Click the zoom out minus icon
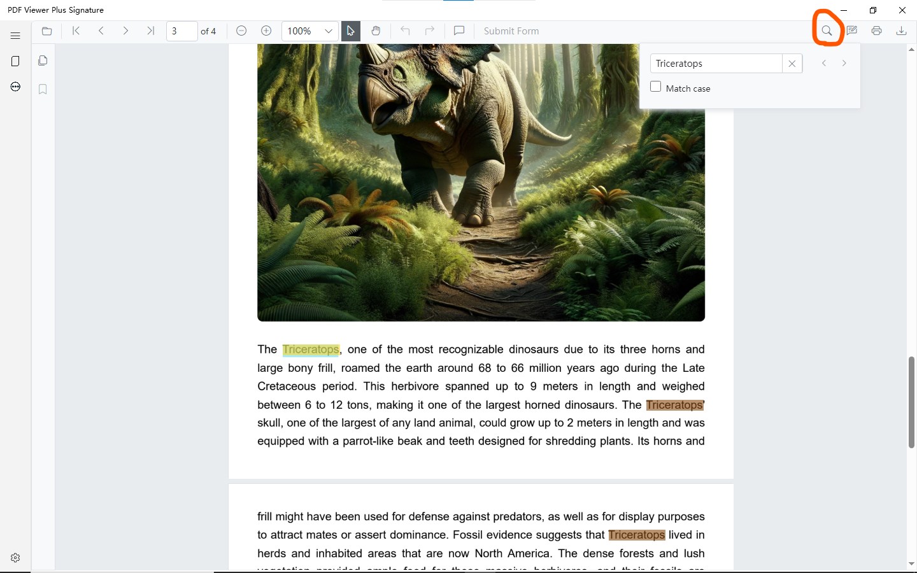The image size is (917, 573). coord(241,31)
